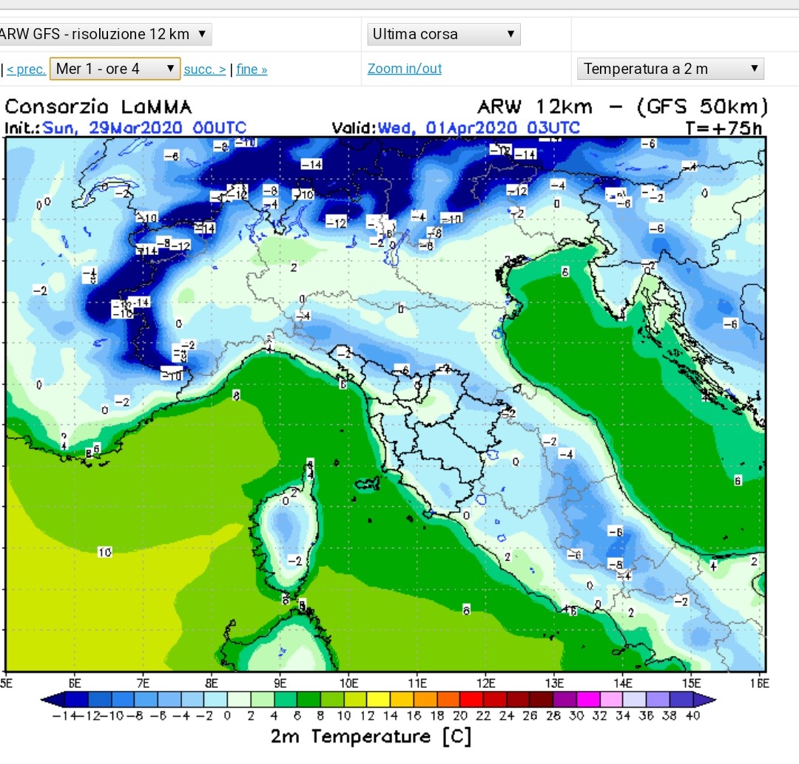Expand the "Ultima corsa" run selector
Image resolution: width=799 pixels, height=764 pixels.
pyautogui.click(x=443, y=34)
